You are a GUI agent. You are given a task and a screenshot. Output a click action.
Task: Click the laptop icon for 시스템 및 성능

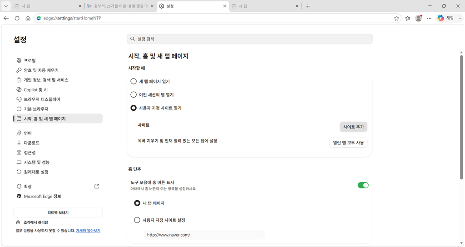click(x=19, y=162)
